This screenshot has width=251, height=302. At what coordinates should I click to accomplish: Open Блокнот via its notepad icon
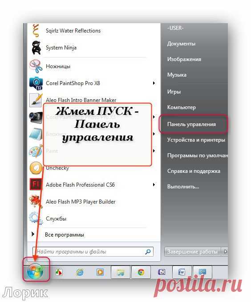pyautogui.click(x=36, y=134)
